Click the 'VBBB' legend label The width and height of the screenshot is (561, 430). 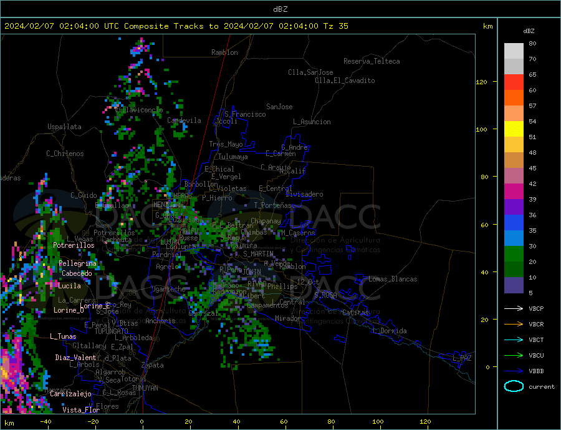[x=536, y=371]
